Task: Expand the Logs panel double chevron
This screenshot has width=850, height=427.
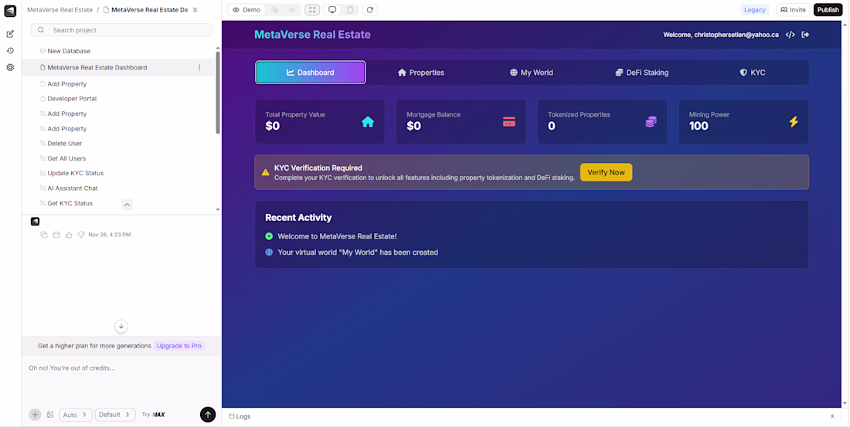Action: coord(832,416)
